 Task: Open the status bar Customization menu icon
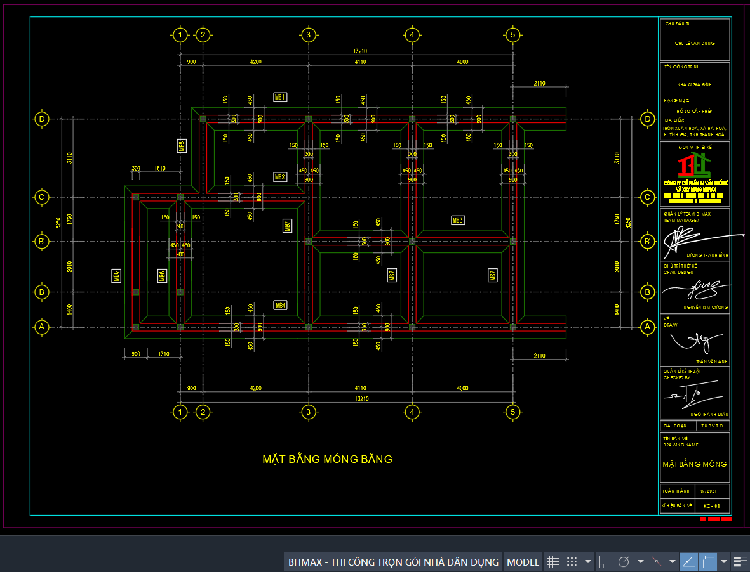739,562
